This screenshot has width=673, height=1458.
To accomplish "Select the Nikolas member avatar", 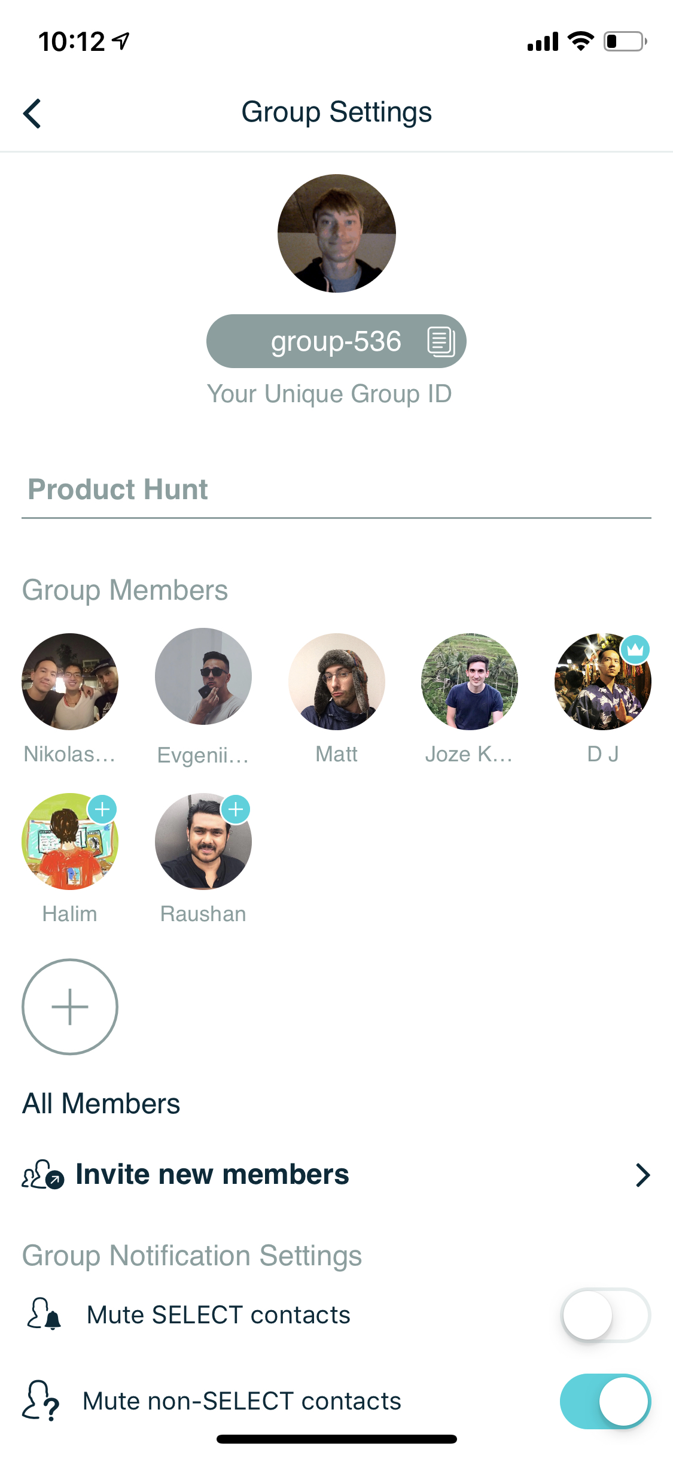I will point(70,682).
